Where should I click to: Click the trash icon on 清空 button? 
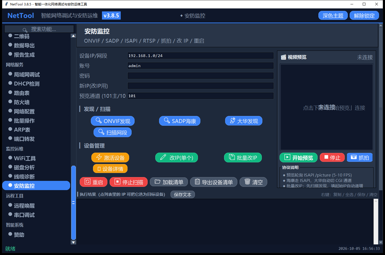tap(247, 182)
